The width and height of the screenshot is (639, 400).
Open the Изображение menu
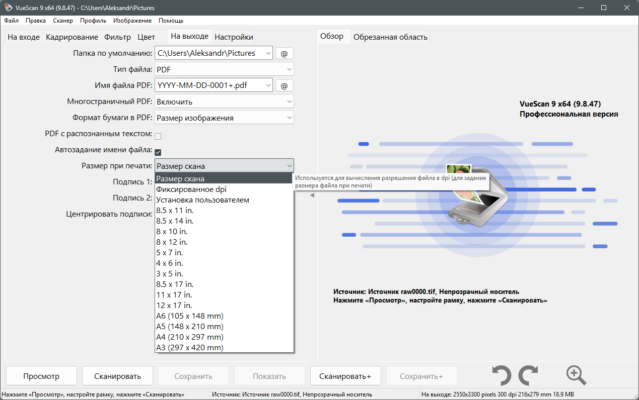point(132,21)
